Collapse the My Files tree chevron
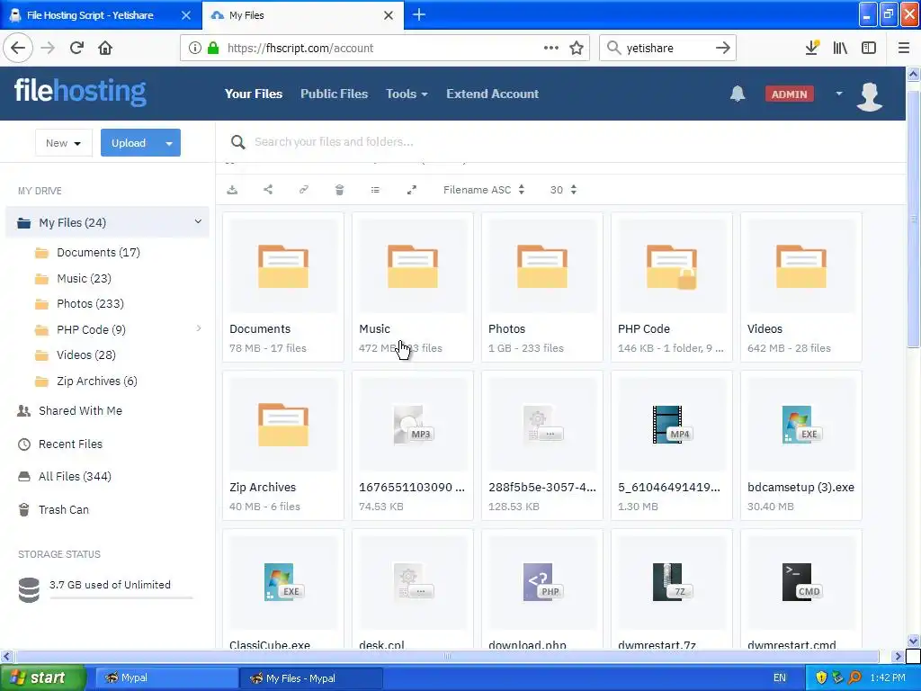Image resolution: width=921 pixels, height=691 pixels. tap(198, 221)
